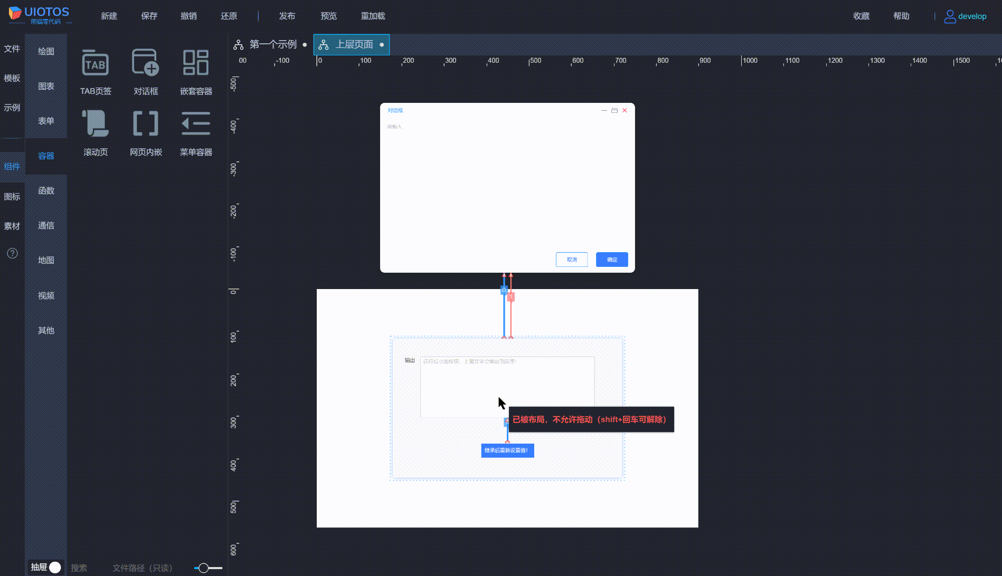
Task: Select the 地图 component category
Action: click(46, 261)
